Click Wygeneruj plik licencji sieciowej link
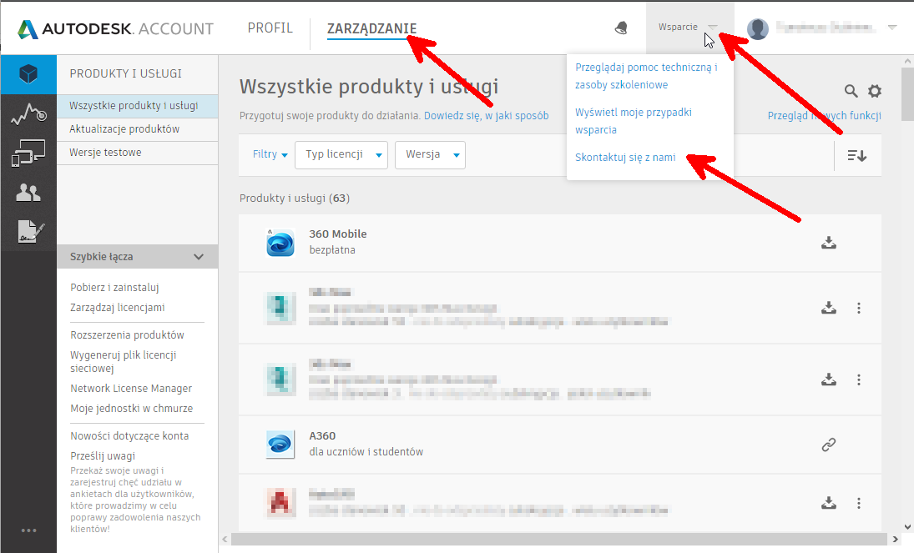Viewport: 914px width, 553px height. [123, 361]
